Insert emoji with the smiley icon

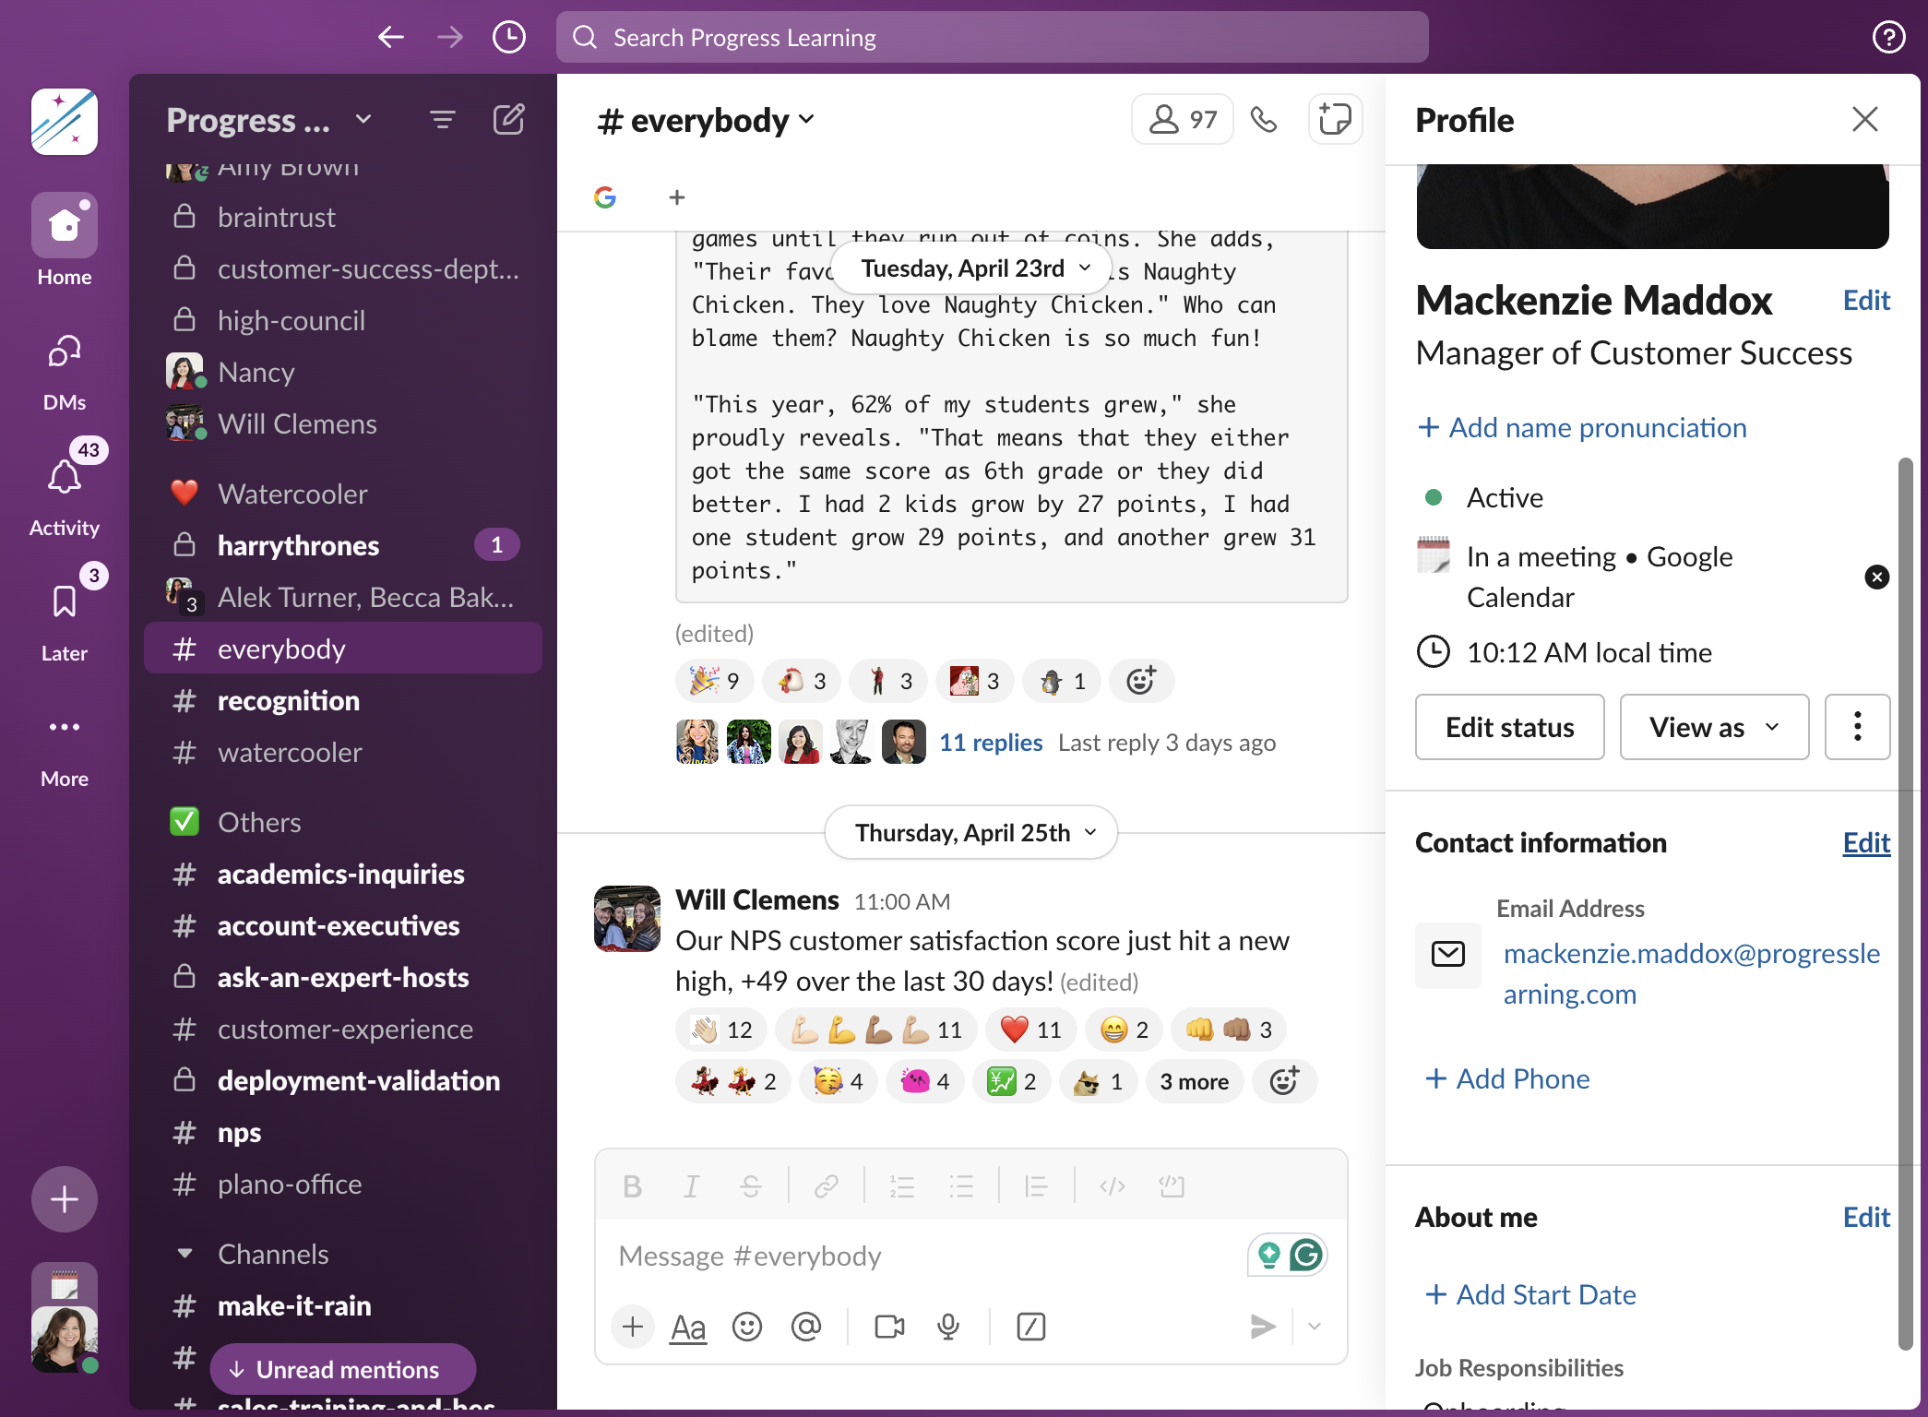click(746, 1327)
